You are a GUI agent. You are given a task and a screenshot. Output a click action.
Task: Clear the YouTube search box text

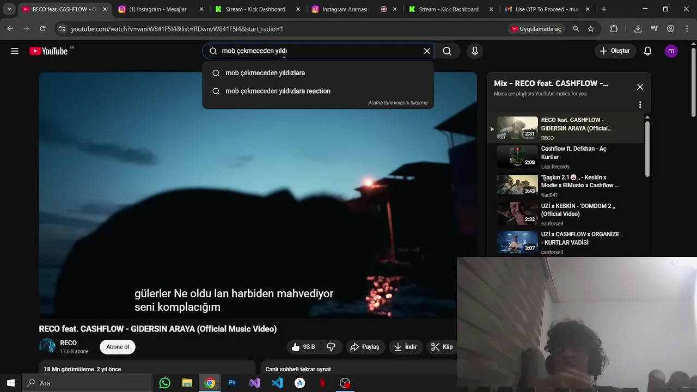(427, 51)
